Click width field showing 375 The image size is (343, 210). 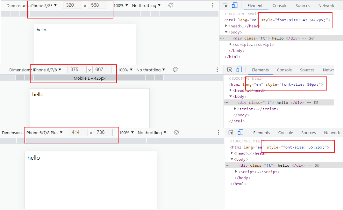tap(77, 70)
